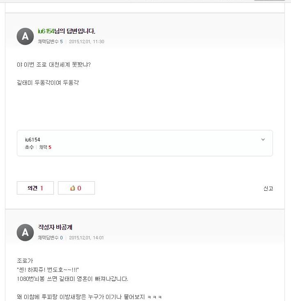Viewport: 291px width, 301px height.
Task: Click the gray A avatar of the anonymous answerer
Action: pyautogui.click(x=25, y=232)
